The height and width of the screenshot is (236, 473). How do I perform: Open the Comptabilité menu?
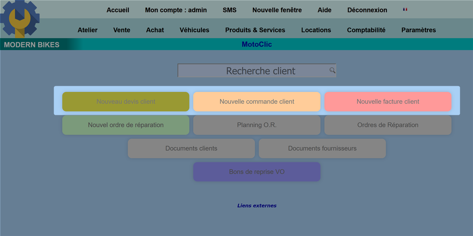[x=366, y=30]
